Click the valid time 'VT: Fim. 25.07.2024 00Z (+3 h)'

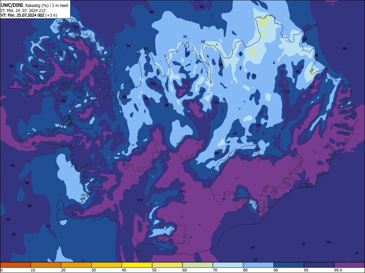28,15
